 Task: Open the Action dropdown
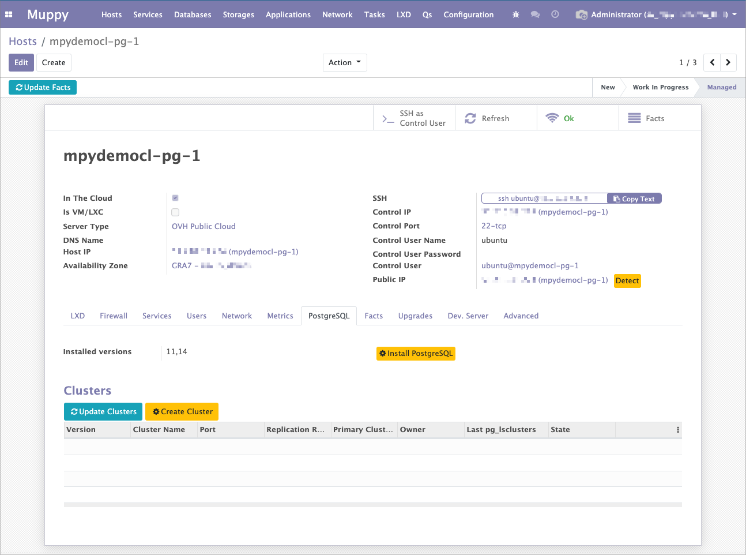click(345, 62)
